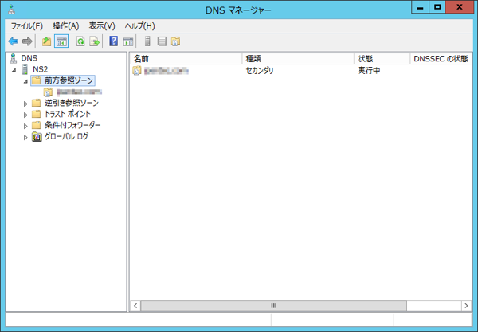Image resolution: width=478 pixels, height=332 pixels.
Task: Sort by the 種類 column header
Action: (x=298, y=58)
